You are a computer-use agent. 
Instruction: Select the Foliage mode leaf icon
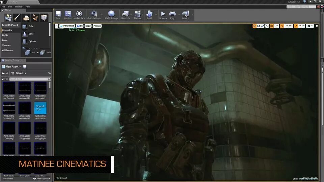(35, 18)
